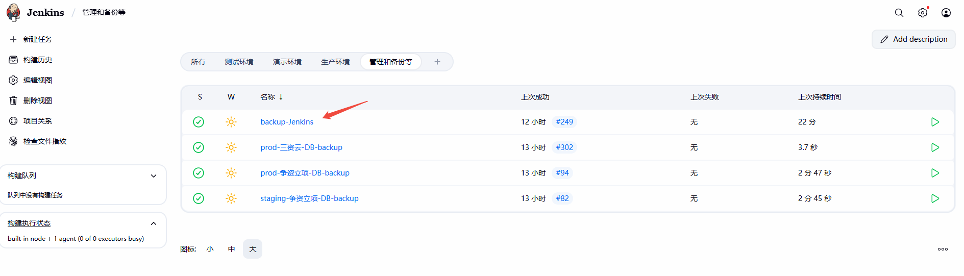Open the backup-Jenkins job link
Viewport: 964px width, 276px height.
click(287, 122)
